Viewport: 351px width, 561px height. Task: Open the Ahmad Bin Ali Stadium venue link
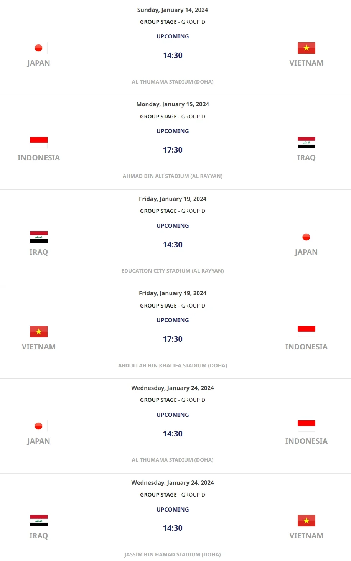173,176
